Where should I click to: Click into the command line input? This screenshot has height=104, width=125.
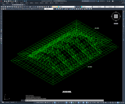click(x=65, y=100)
